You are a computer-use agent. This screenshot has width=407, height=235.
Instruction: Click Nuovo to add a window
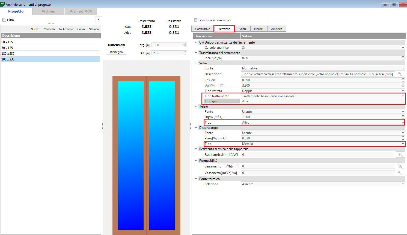click(x=35, y=29)
